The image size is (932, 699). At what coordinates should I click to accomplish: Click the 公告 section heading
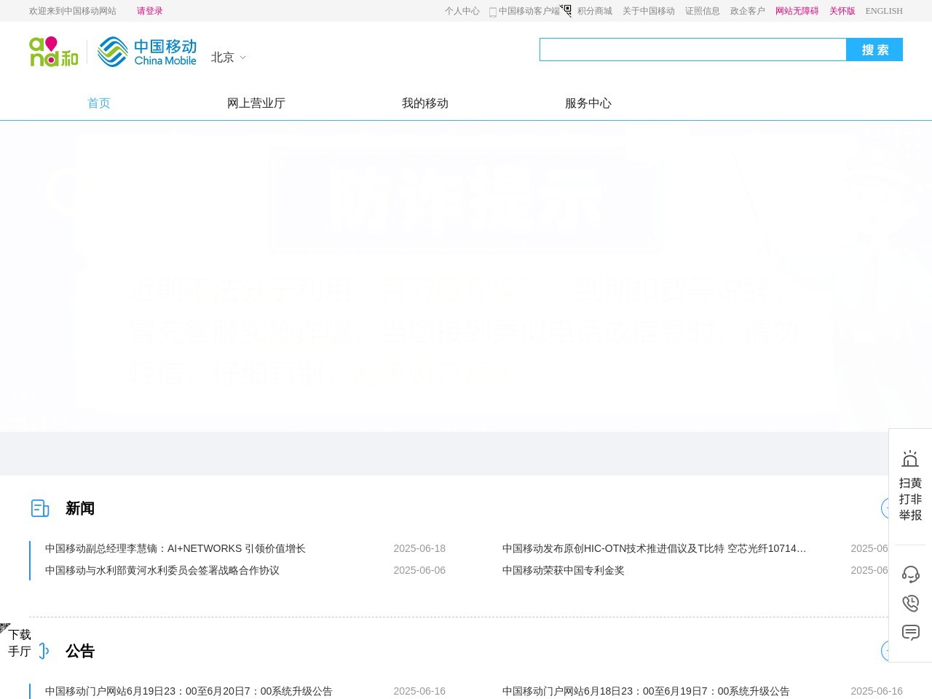point(80,651)
